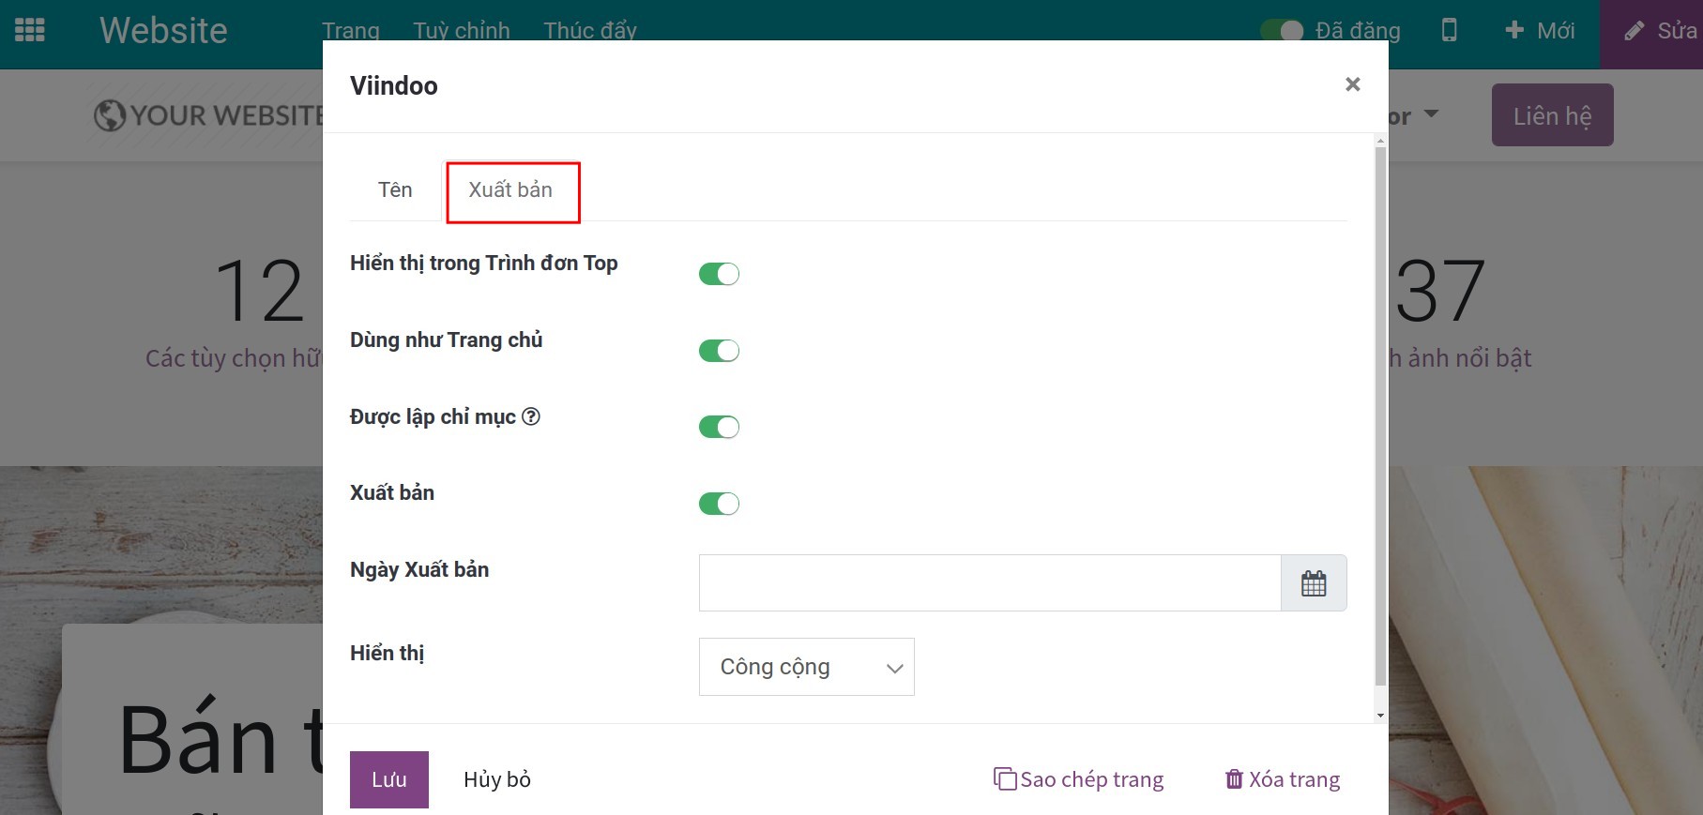Click the mobile preview phone icon
Image resolution: width=1703 pixels, height=815 pixels.
pyautogui.click(x=1449, y=30)
